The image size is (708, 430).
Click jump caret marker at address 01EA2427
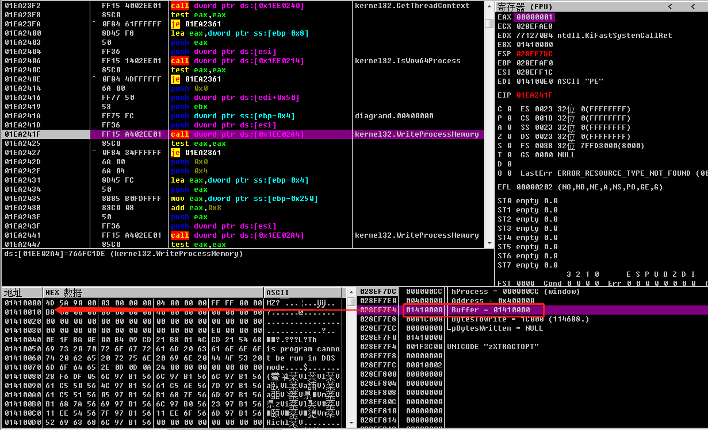coord(94,153)
